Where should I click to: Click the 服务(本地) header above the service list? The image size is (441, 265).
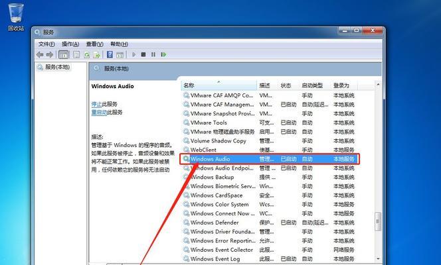click(x=116, y=68)
